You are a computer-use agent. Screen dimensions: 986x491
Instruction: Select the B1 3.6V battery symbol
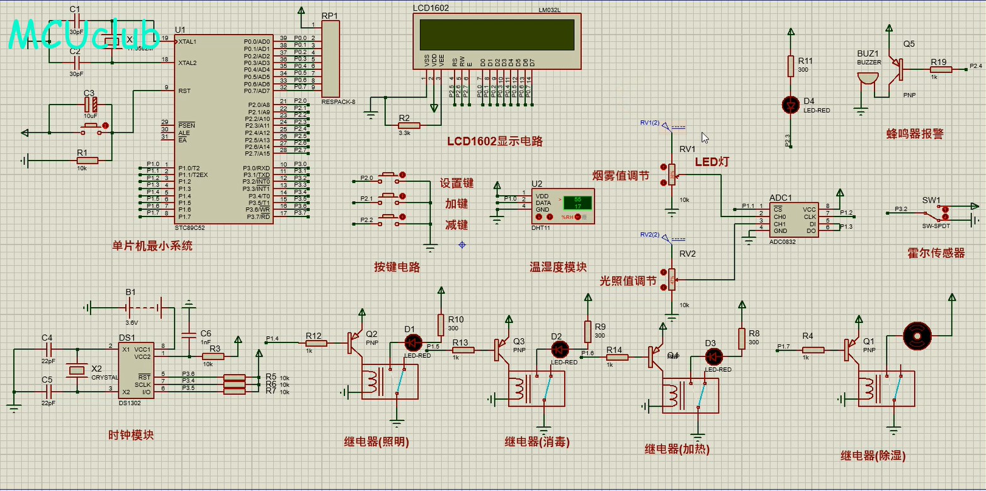point(130,308)
